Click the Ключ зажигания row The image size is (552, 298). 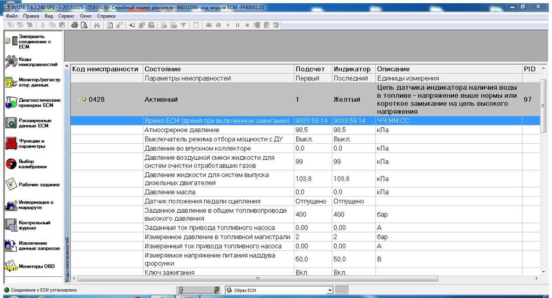(x=305, y=272)
